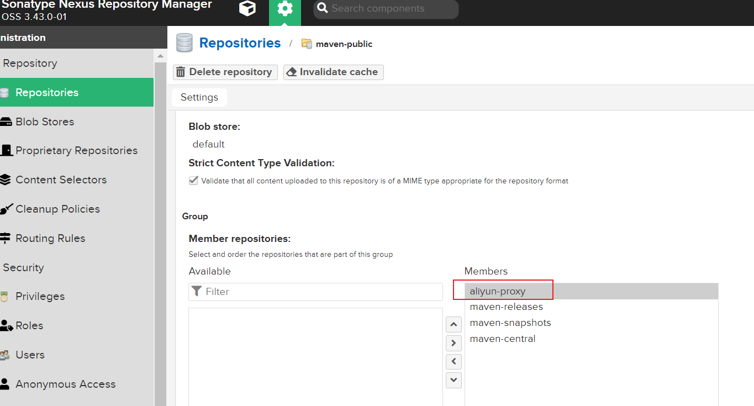Viewport: 754px width, 406px height.
Task: Open Proprietary Repositories
Action: (76, 150)
